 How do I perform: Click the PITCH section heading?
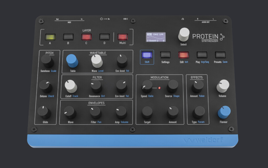click(x=49, y=53)
